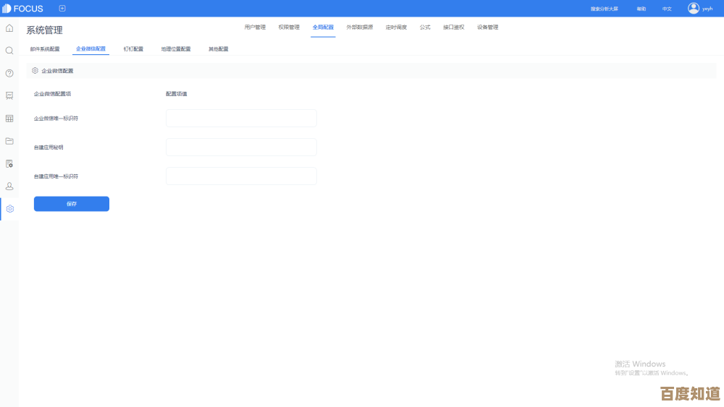Open the 地理位置配置 sub-tab

176,49
